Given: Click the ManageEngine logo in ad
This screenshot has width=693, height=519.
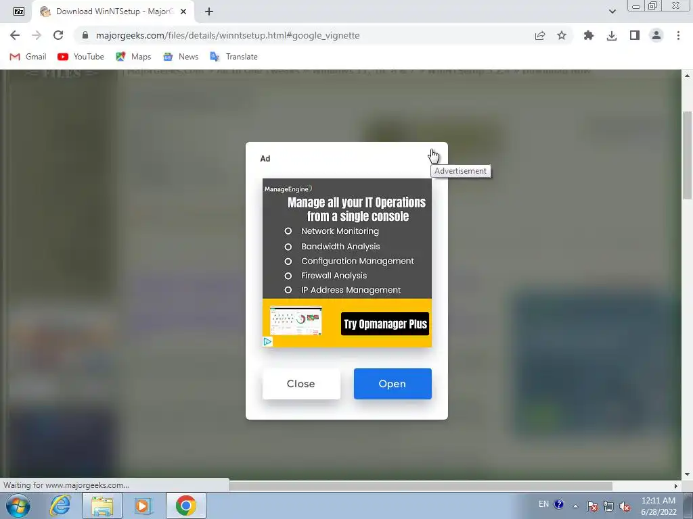Looking at the screenshot, I should [288, 189].
